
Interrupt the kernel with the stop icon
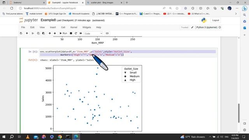71,33
